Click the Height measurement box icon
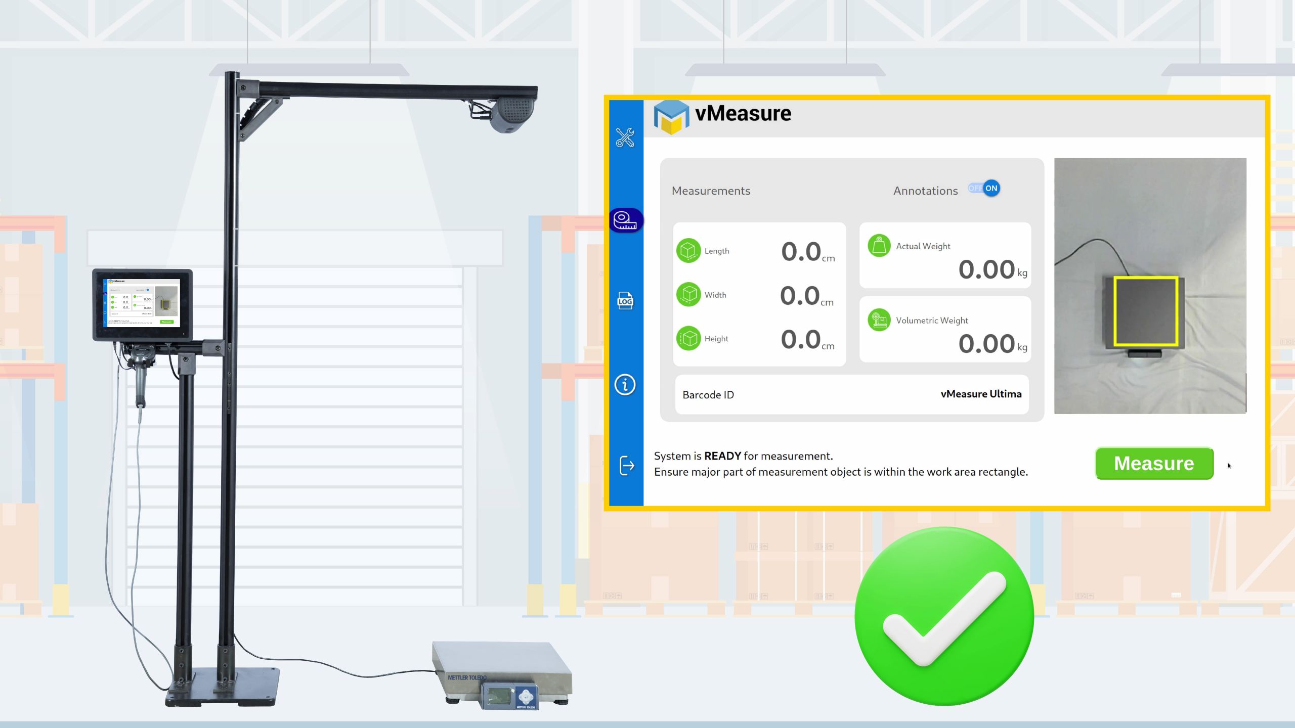The width and height of the screenshot is (1295, 728). tap(688, 339)
